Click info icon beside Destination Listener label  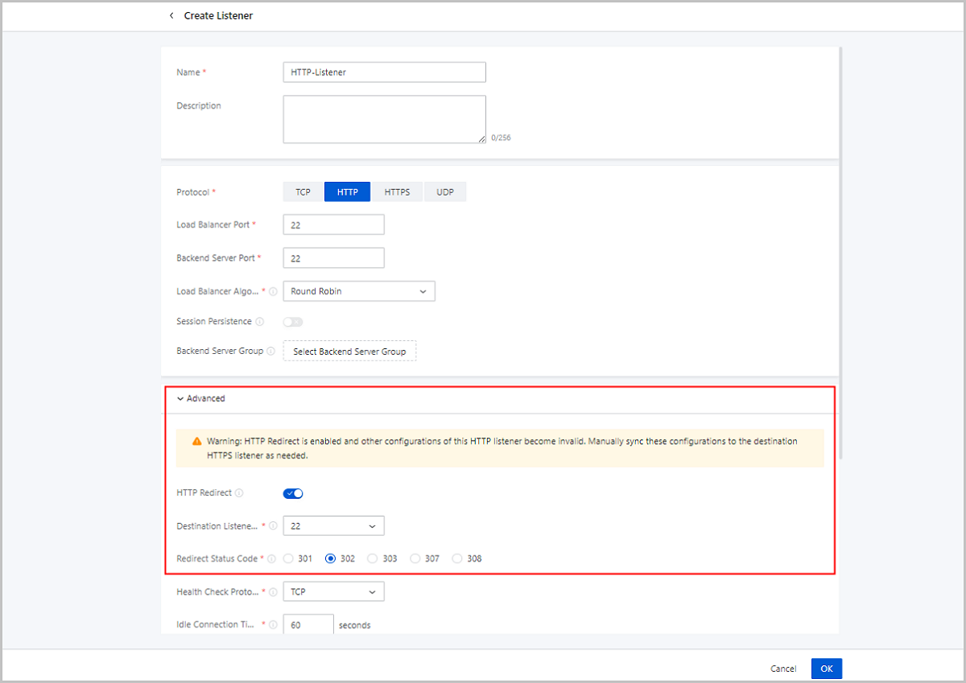click(x=274, y=526)
